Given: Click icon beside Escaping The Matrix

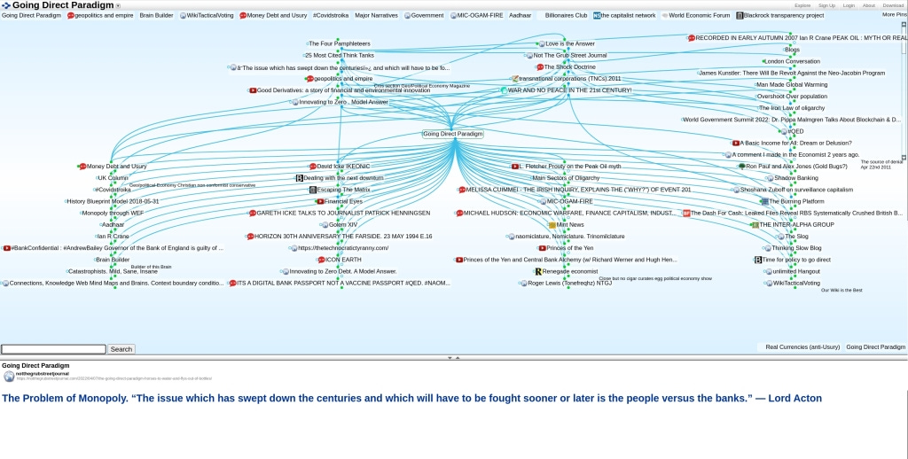Looking at the screenshot, I should [x=313, y=190].
